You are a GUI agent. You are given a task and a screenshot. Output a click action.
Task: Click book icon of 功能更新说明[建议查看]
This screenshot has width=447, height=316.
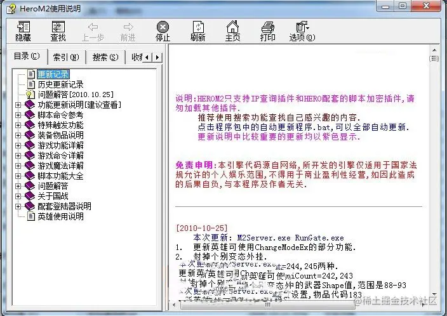pos(30,105)
